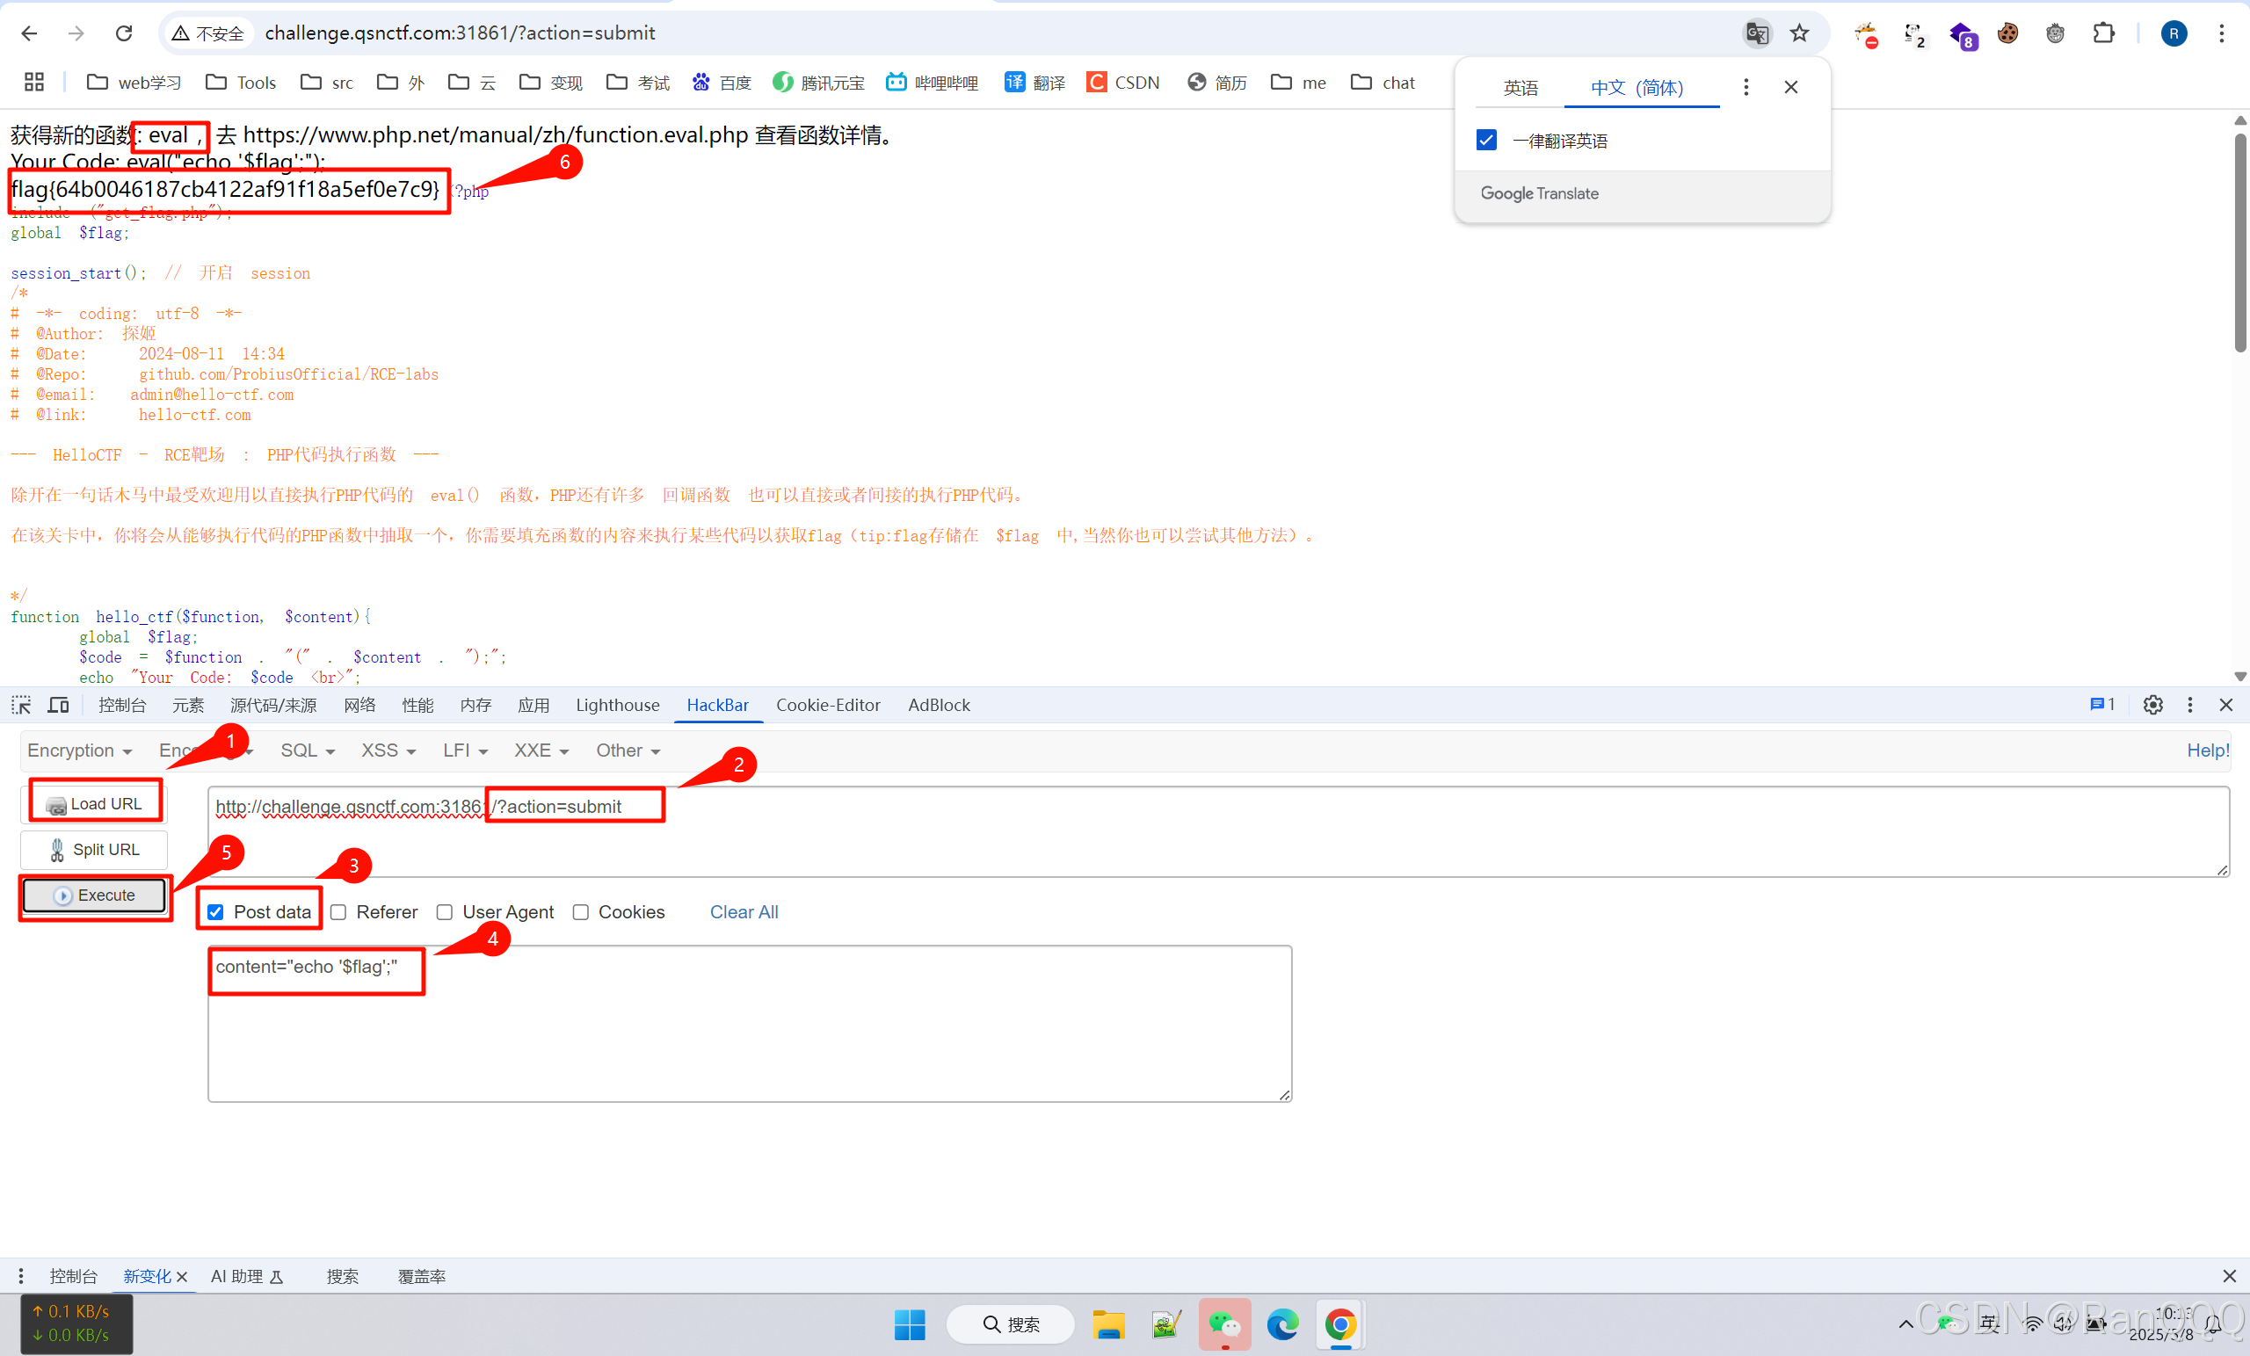Click the Execute button in HackBar
The image size is (2250, 1356).
[x=94, y=895]
